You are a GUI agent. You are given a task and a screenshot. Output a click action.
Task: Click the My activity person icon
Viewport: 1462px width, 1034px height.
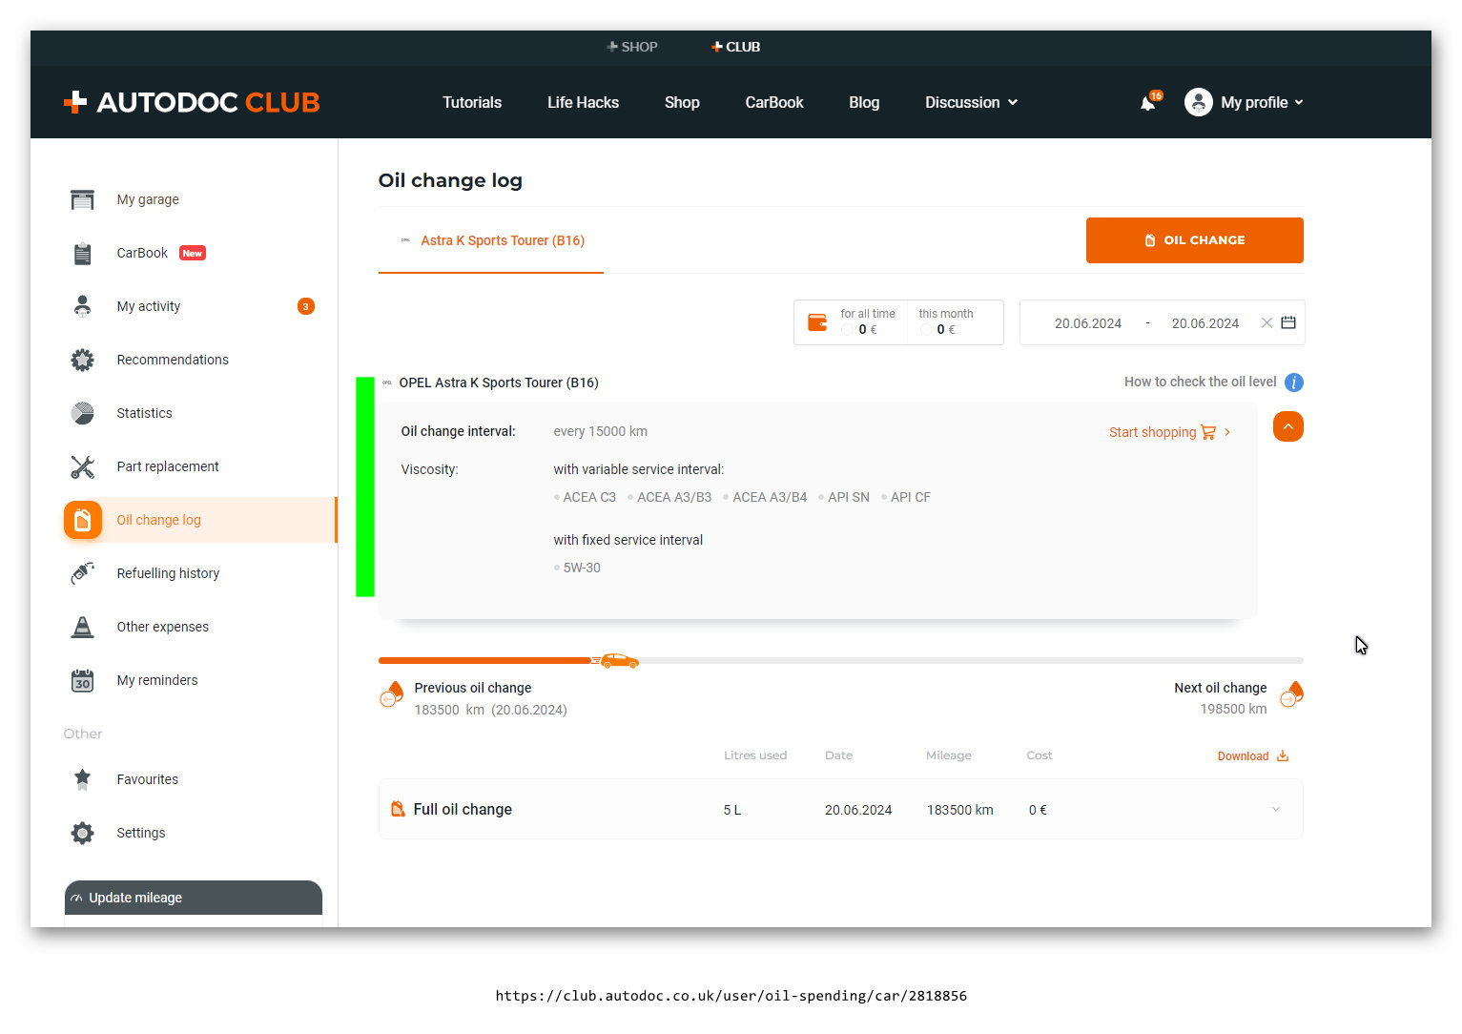point(83,306)
